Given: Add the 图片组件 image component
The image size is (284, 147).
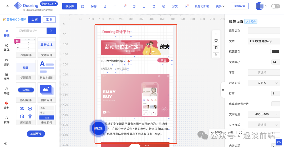Looking at the screenshot, I should (47, 92).
